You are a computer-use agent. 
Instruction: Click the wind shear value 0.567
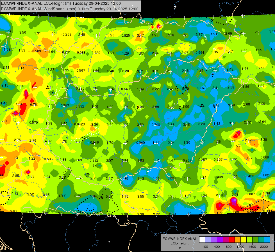tap(81, 71)
